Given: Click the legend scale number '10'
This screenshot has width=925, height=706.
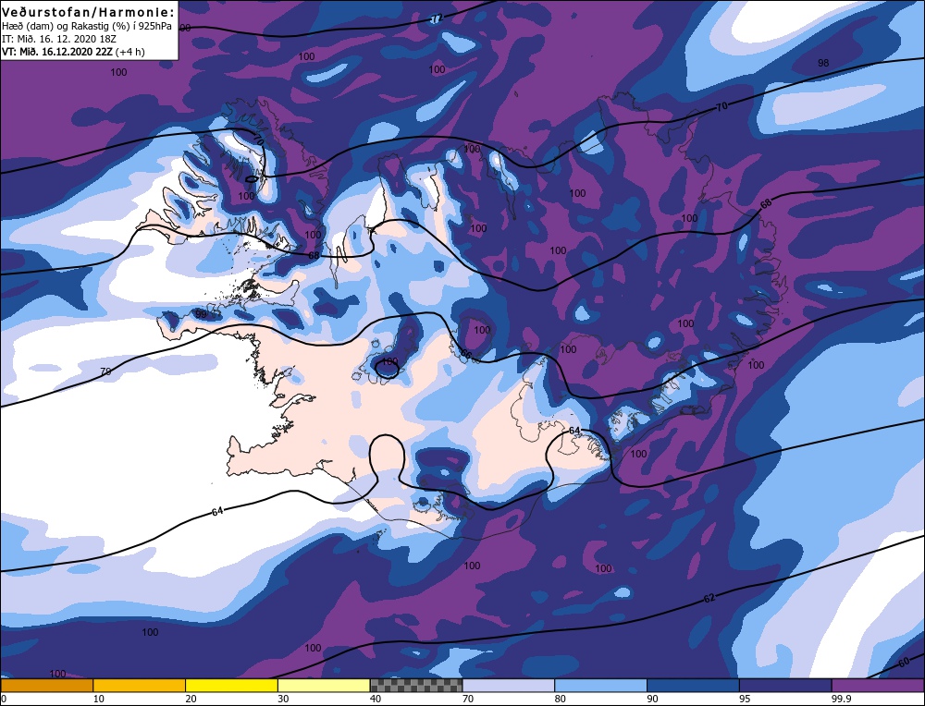Looking at the screenshot, I should [x=99, y=699].
